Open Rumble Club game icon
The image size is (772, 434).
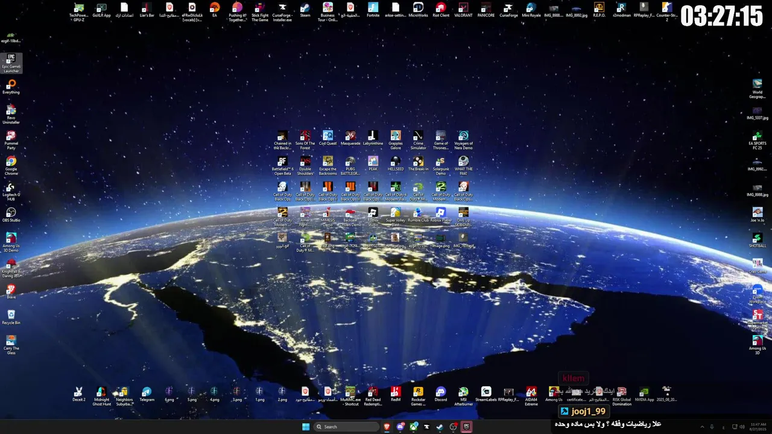(x=418, y=215)
